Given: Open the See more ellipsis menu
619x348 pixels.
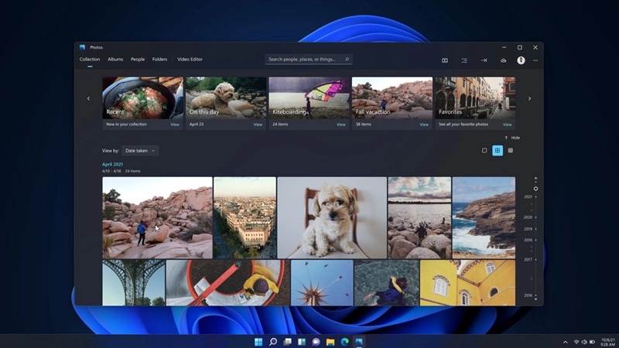Looking at the screenshot, I should pos(535,60).
